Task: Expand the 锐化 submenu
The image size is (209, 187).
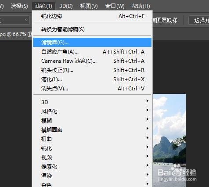Action: coord(92,148)
